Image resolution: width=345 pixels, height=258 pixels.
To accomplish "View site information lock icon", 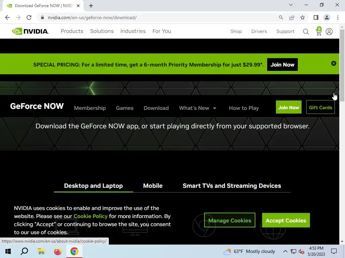I will click(x=42, y=17).
